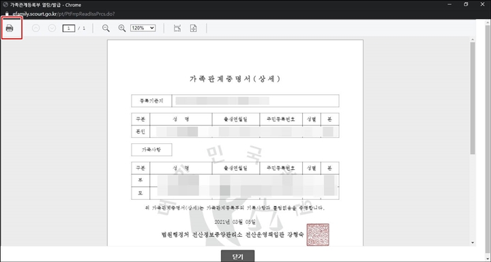Click the document title 가족관계증명서(상세)

235,78
